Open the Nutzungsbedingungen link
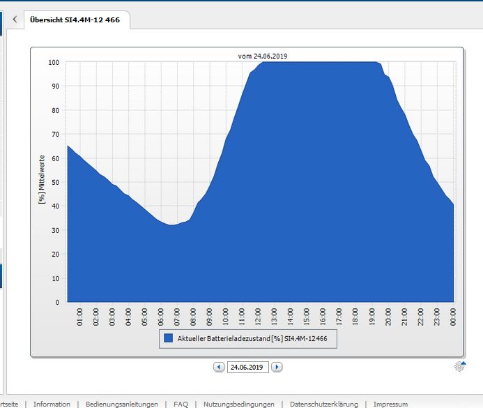Image resolution: width=483 pixels, height=408 pixels. pos(238,404)
